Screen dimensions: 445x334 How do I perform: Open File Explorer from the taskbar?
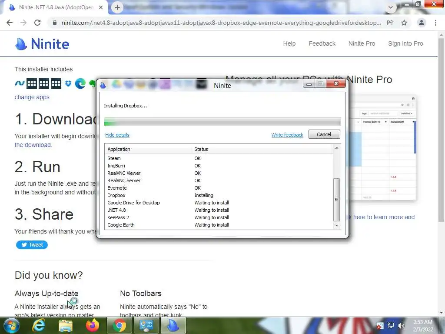click(66, 326)
